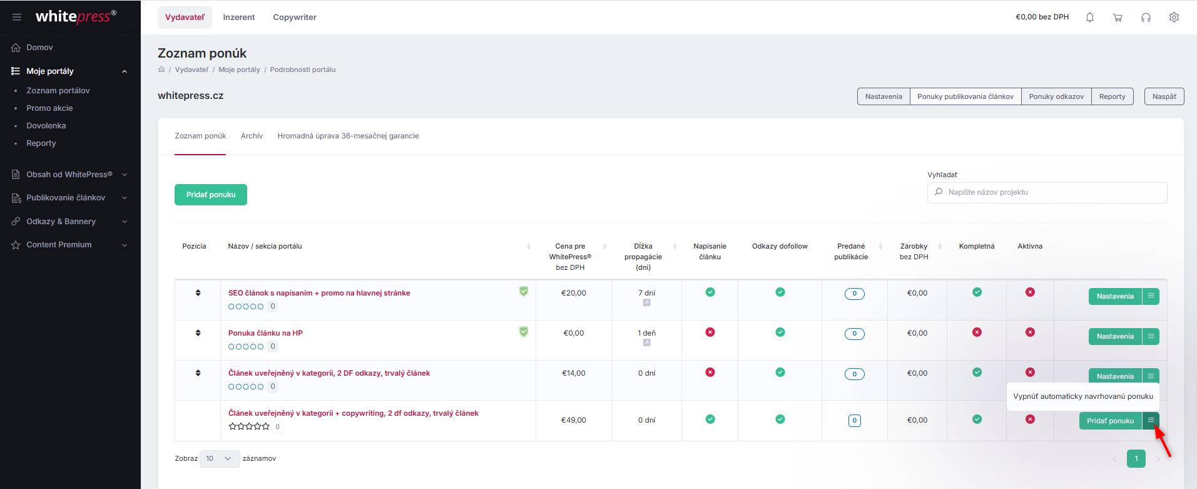Click the green shield badge on Ponuka článku na HP
Screen dimensions: 1197x489
[x=524, y=331]
